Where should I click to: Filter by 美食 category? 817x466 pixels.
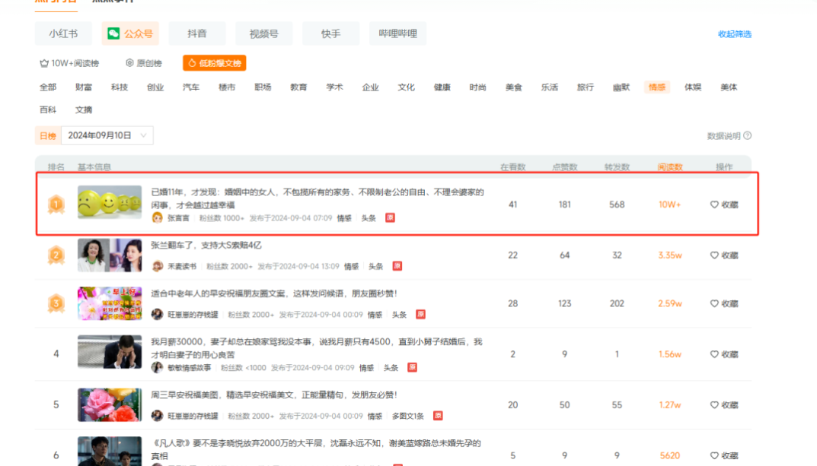(x=514, y=87)
